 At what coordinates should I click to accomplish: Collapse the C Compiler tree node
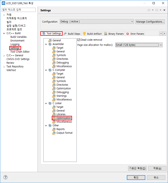tap(46, 70)
